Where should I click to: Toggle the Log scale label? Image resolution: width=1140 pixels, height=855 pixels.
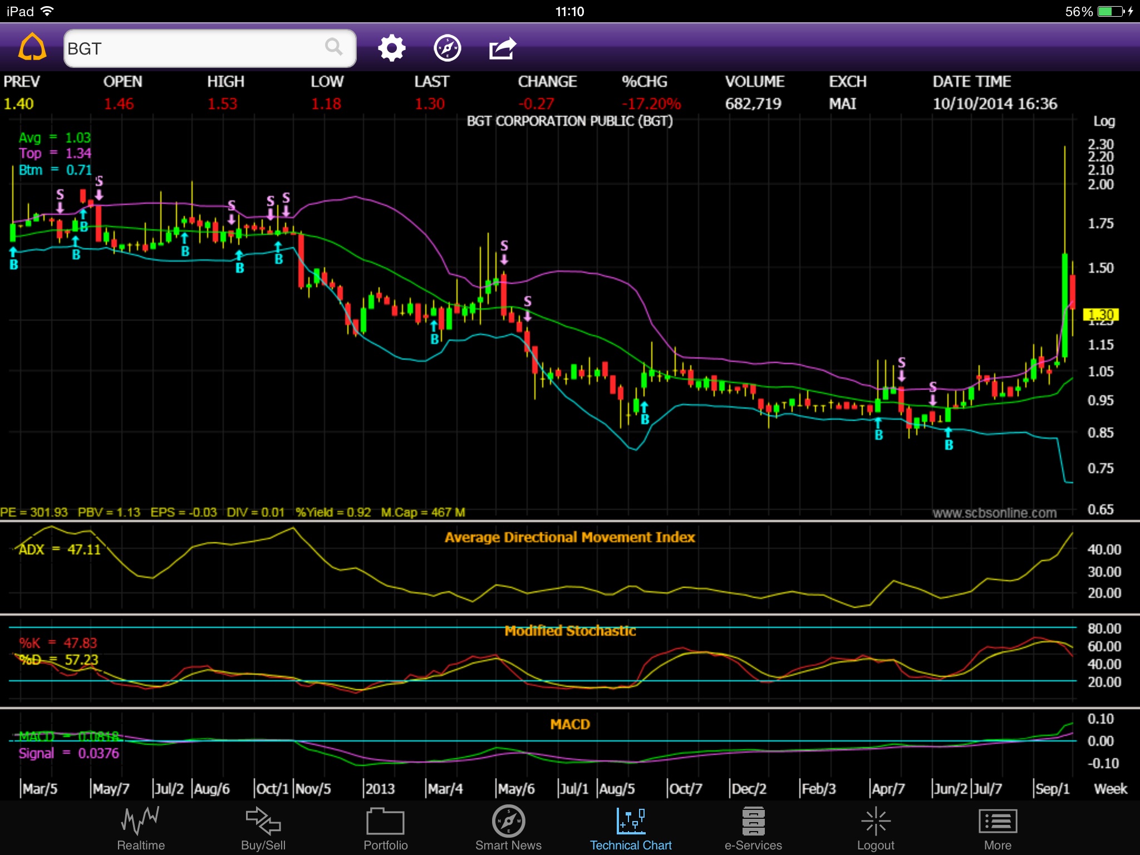pyautogui.click(x=1104, y=121)
